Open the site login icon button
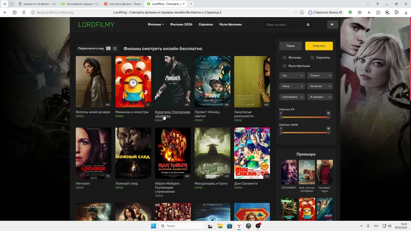Screen dimensions: 411x231 pyautogui.click(x=332, y=25)
